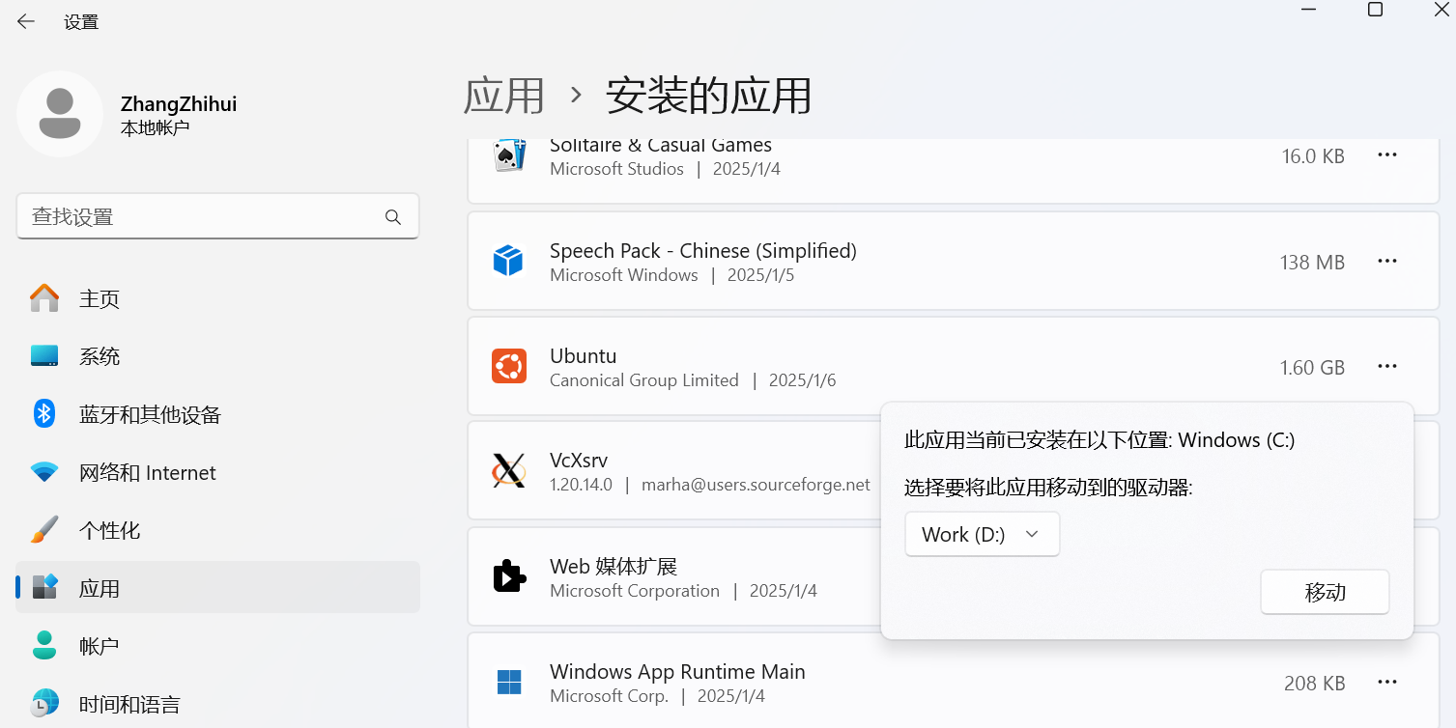Click the Time and language globe icon

pyautogui.click(x=44, y=703)
